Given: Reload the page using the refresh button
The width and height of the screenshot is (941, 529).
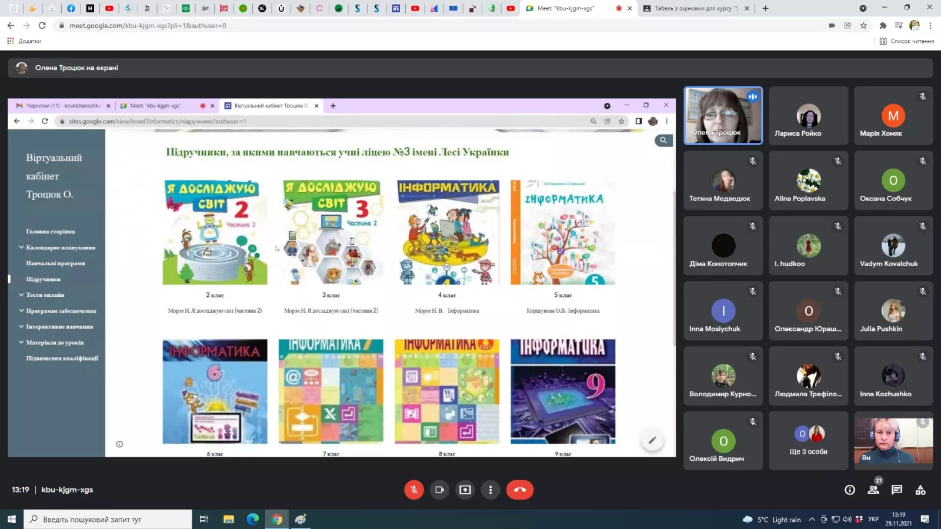Looking at the screenshot, I should pos(42,25).
